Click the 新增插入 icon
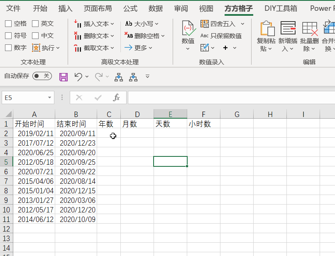 [288, 29]
